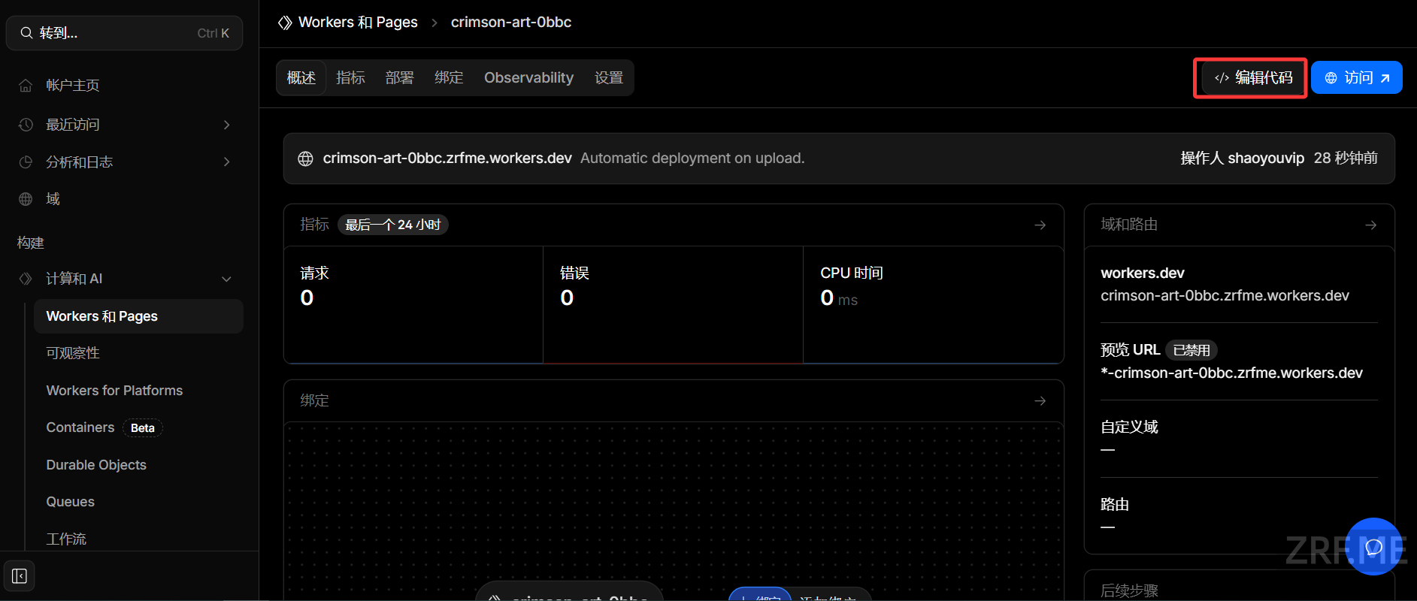
Task: Click the crimson-art-0bbc breadcrumb text
Action: pos(511,23)
